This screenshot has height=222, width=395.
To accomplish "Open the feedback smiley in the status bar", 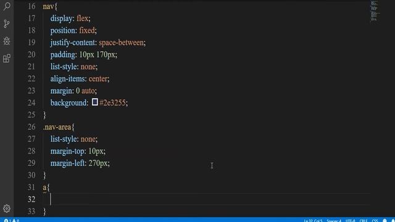I will coord(385,220).
